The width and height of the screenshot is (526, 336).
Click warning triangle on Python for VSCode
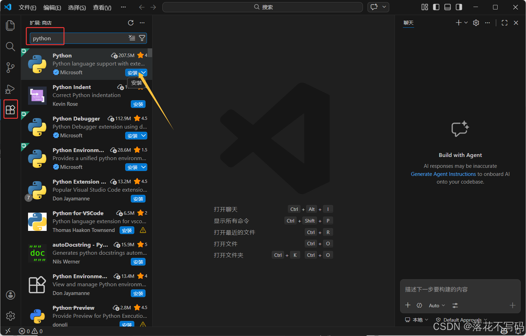click(143, 230)
